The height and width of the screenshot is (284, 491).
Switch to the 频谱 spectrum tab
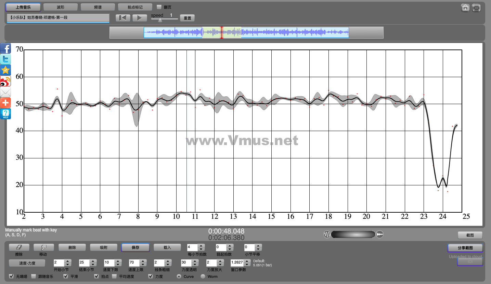click(x=98, y=7)
